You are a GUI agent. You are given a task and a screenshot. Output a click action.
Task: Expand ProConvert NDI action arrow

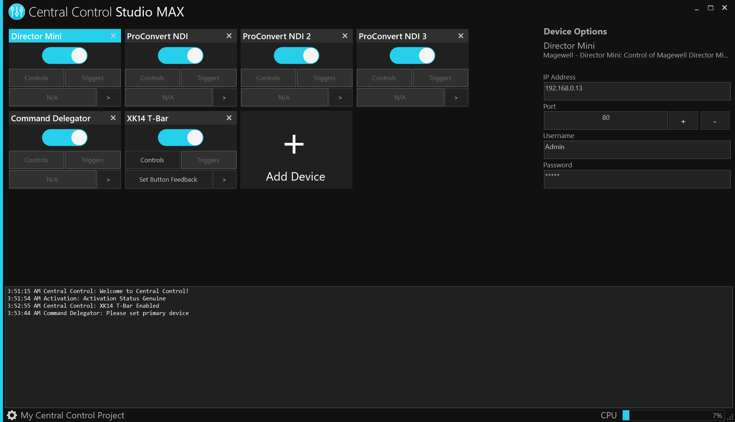[224, 97]
